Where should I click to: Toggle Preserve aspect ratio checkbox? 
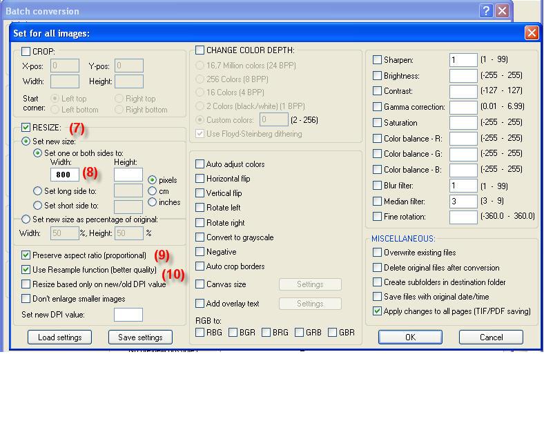coord(26,255)
